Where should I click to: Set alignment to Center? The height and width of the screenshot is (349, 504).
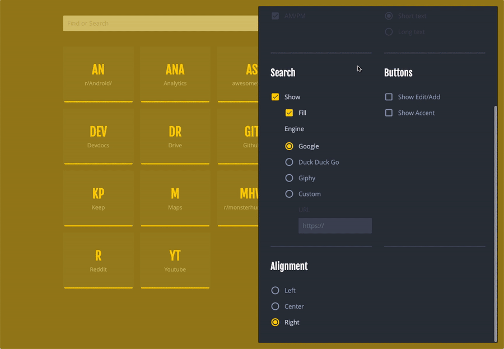[275, 306]
